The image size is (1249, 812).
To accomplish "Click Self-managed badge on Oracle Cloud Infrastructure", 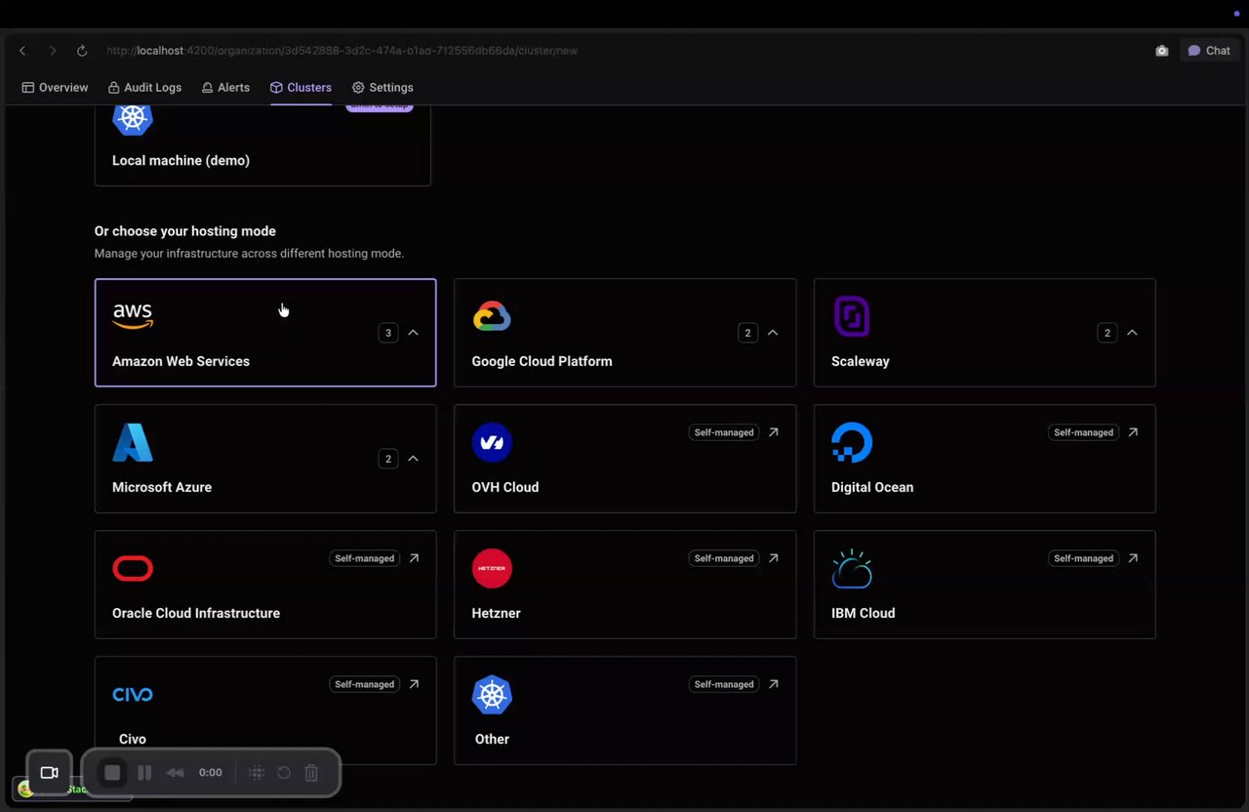I will (364, 558).
